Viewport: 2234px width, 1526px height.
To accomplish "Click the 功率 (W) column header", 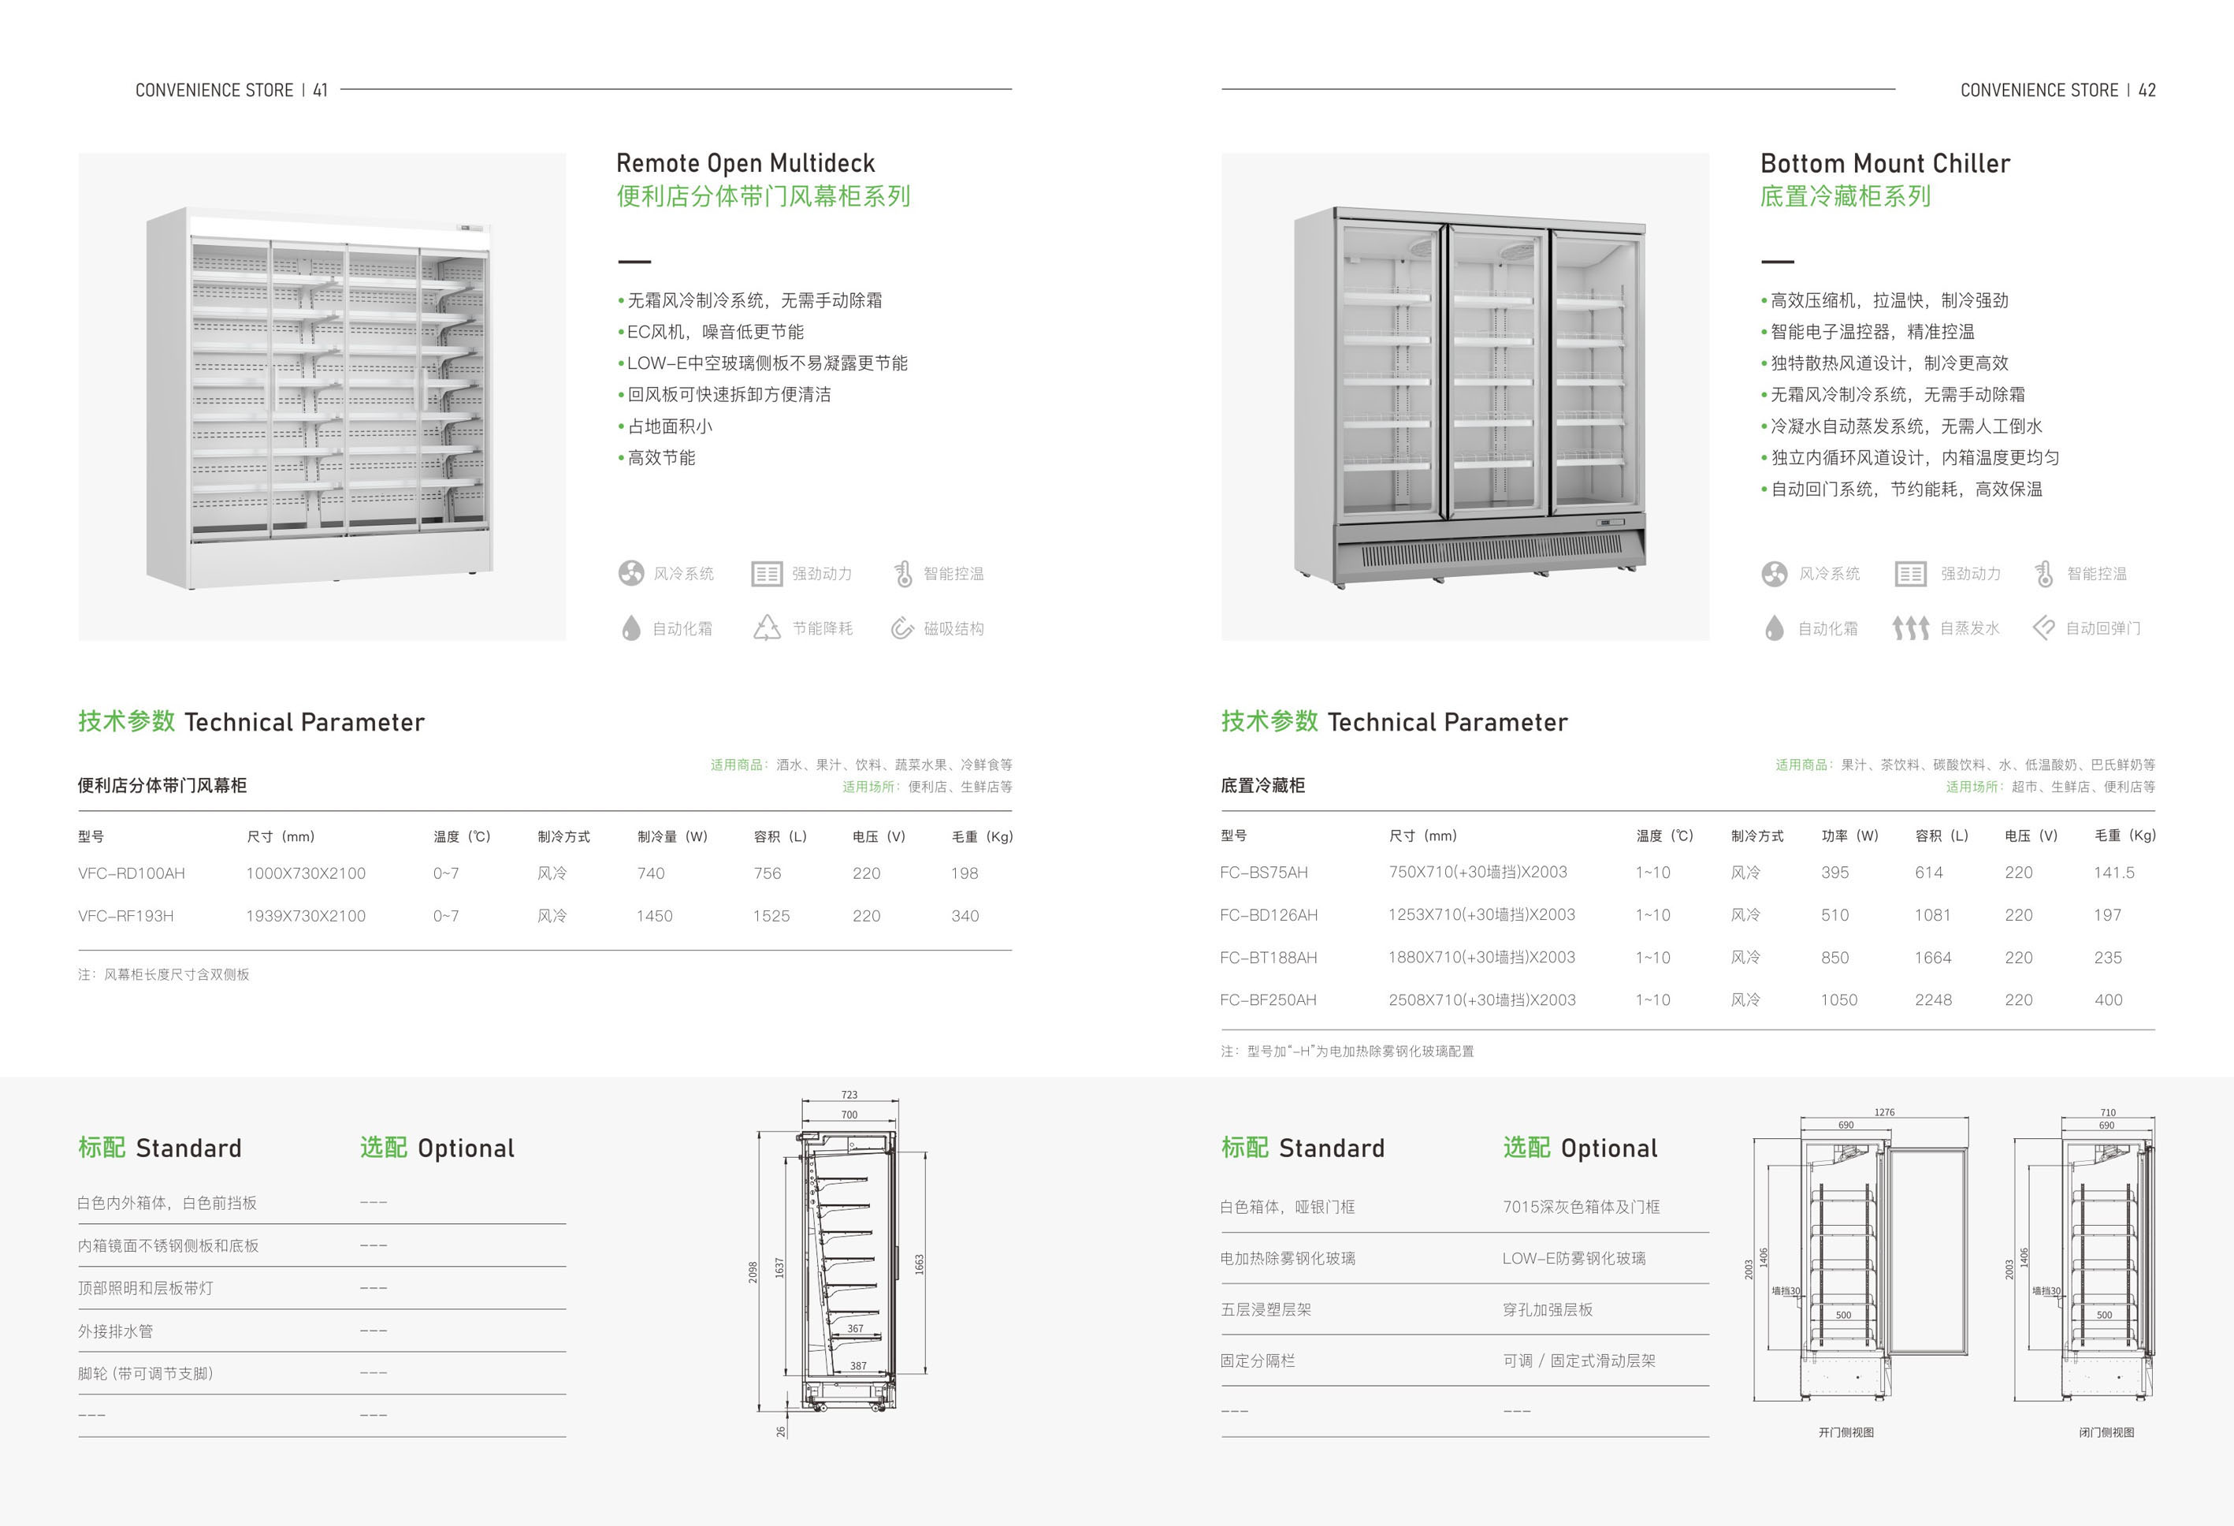I will point(1849,836).
